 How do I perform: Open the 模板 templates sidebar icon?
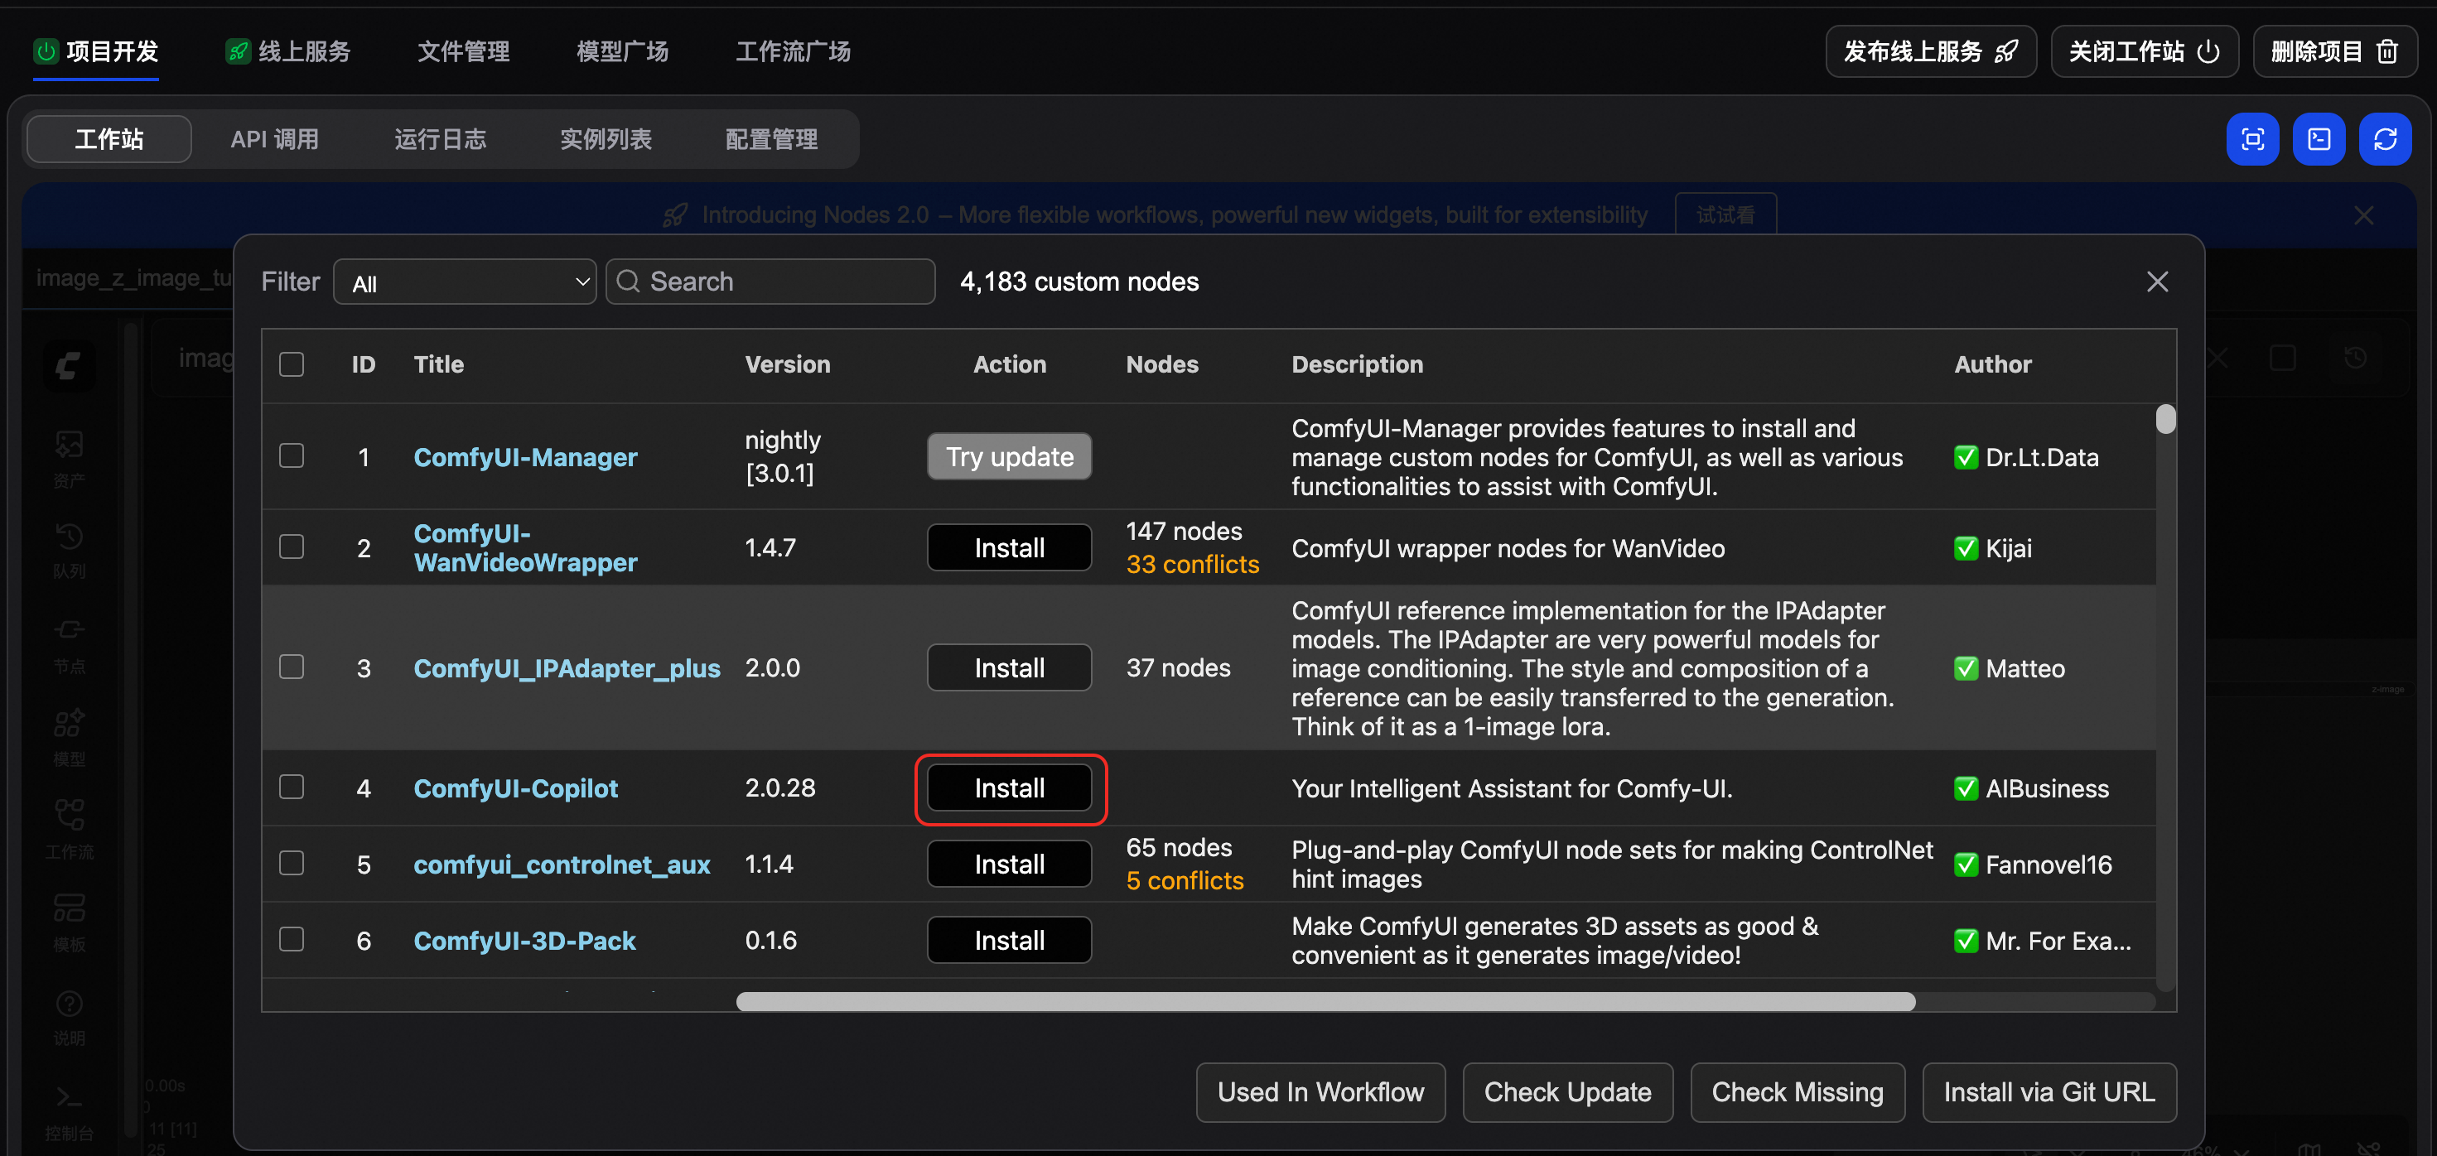tap(69, 923)
